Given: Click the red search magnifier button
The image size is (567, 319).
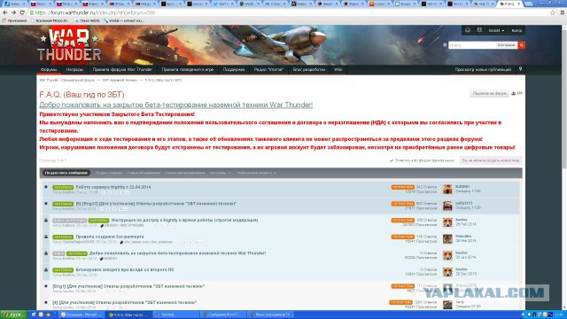Looking at the screenshot, I should (x=522, y=45).
